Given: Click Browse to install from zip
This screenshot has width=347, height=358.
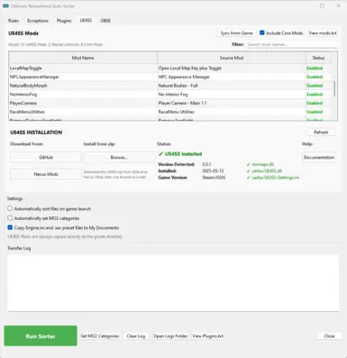Looking at the screenshot, I should [x=119, y=157].
